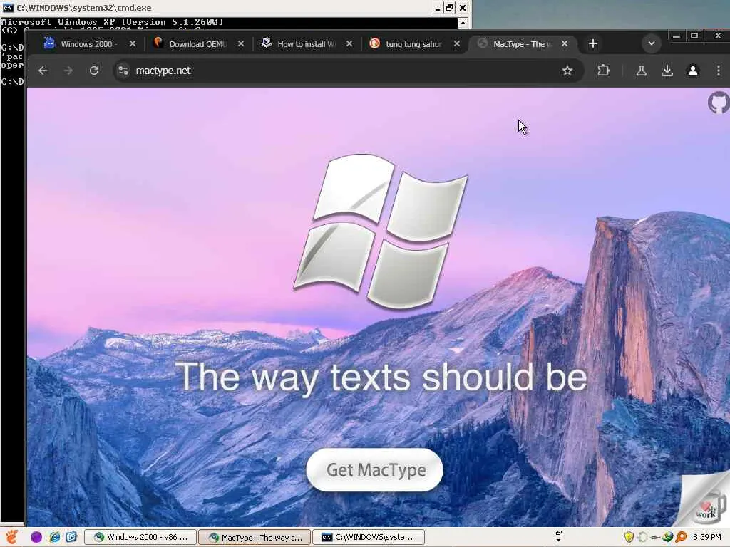Close the MacType tab
The width and height of the screenshot is (730, 547).
click(x=565, y=43)
